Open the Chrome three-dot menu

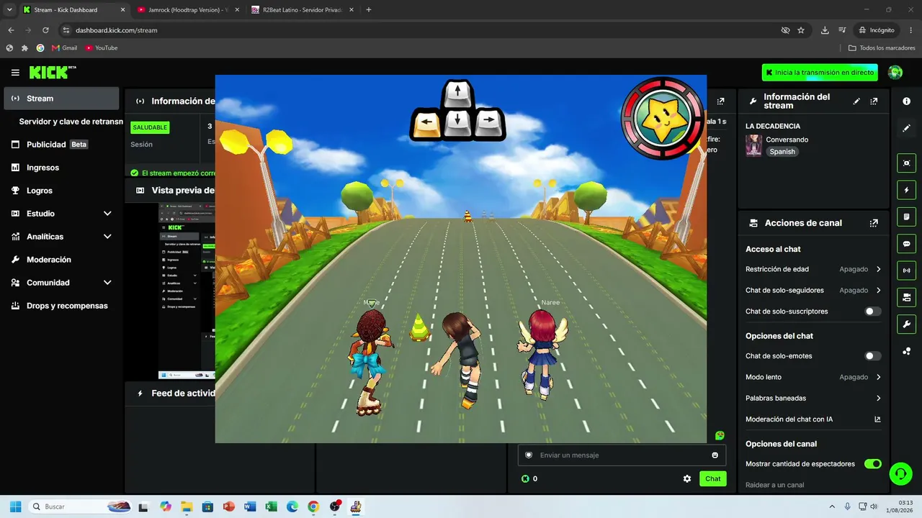tap(910, 30)
